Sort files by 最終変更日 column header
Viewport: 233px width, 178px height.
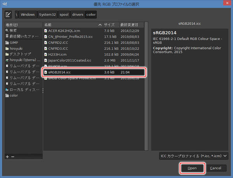click(132, 25)
